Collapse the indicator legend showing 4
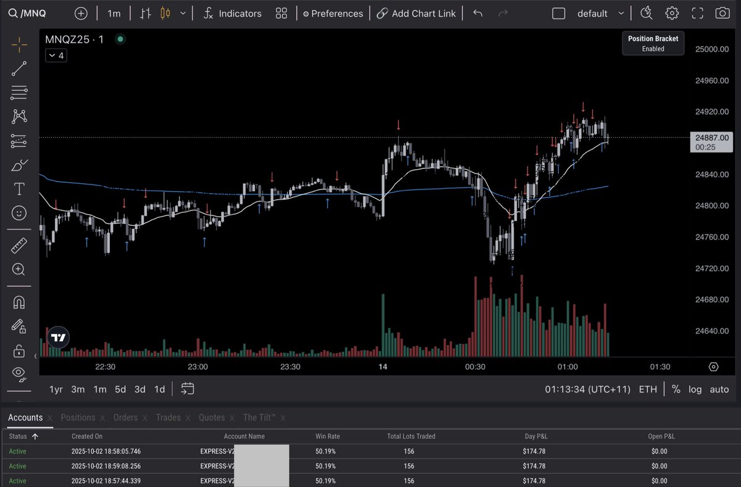 [56, 56]
